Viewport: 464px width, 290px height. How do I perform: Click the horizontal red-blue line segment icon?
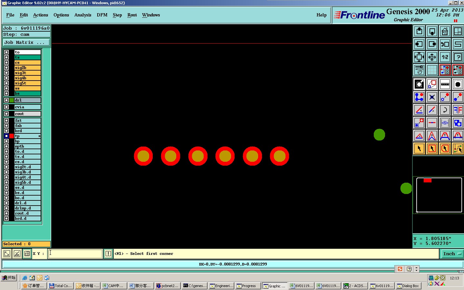pos(432,123)
